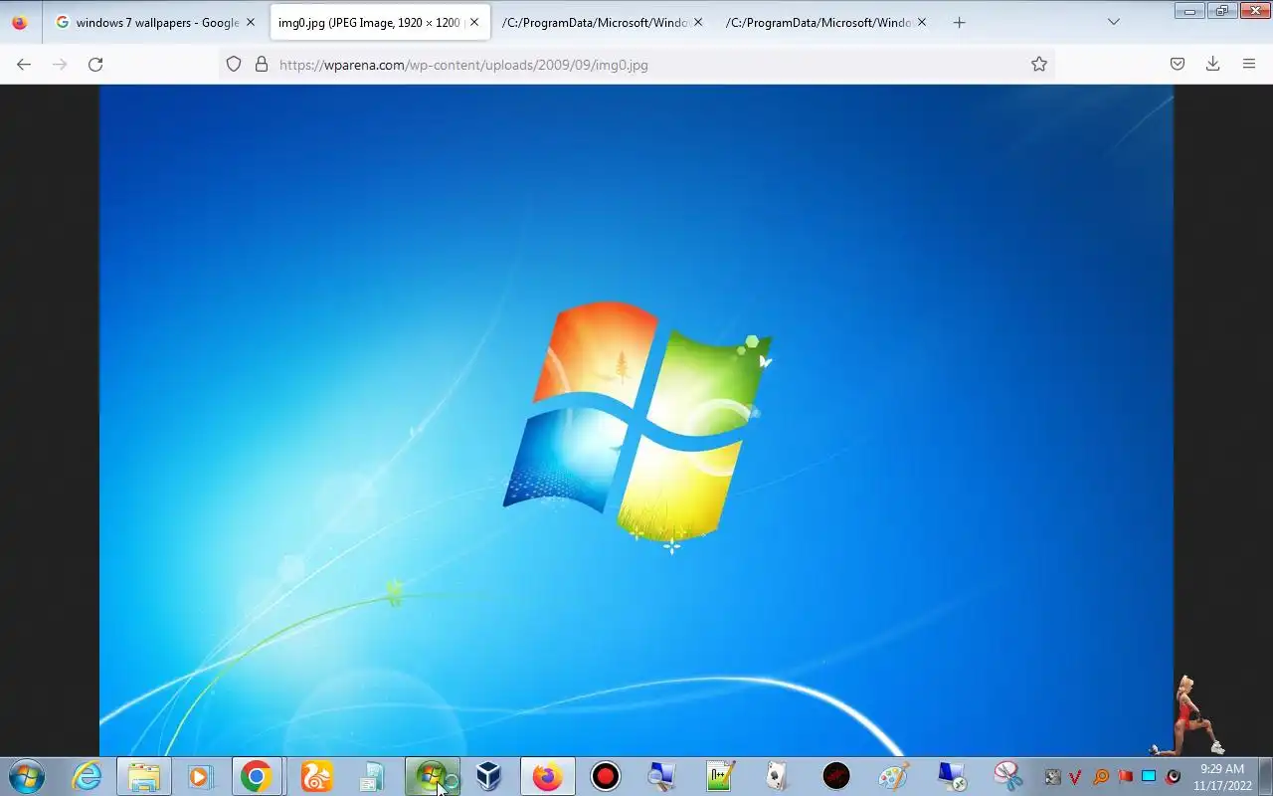
Task: Launch UC Browser from the taskbar
Action: (316, 776)
